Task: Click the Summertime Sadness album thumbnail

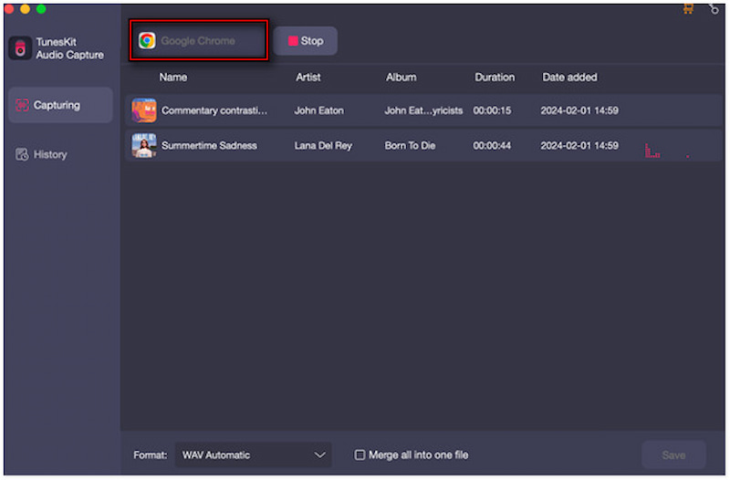Action: coord(144,146)
